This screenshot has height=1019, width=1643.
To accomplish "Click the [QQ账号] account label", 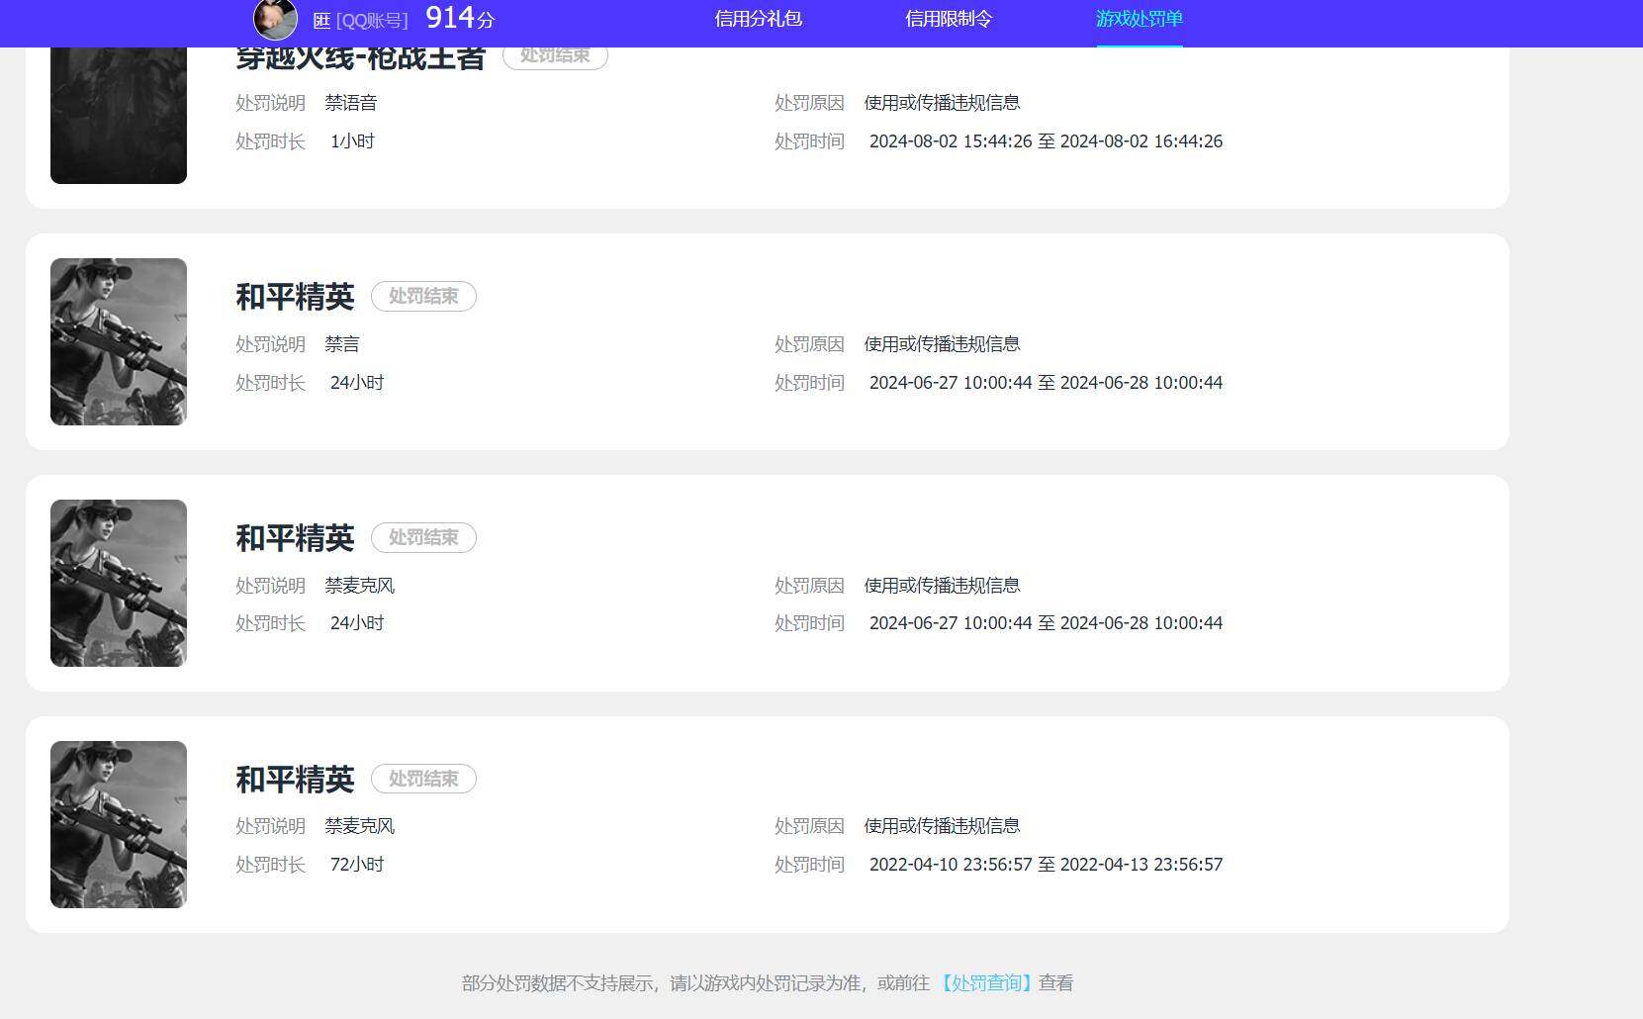I will (x=372, y=21).
